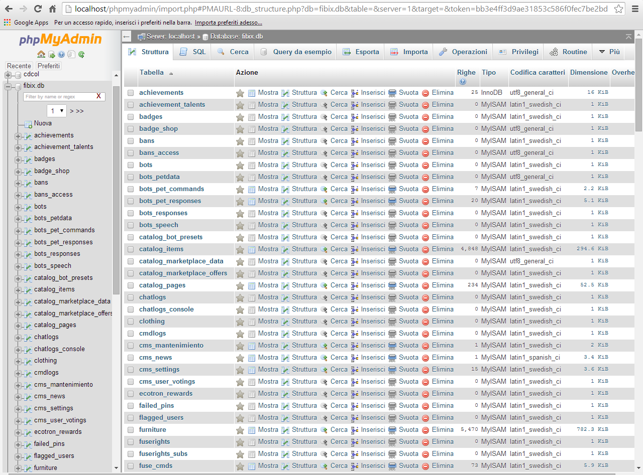Click Mostra icon in catalog_pages row
This screenshot has width=643, height=475.
pos(252,285)
